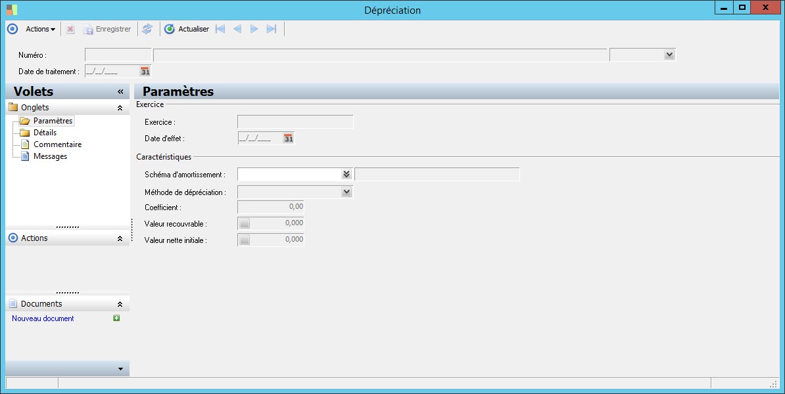Click the Valeur nette initiale amount field
The image size is (785, 394).
[277, 240]
